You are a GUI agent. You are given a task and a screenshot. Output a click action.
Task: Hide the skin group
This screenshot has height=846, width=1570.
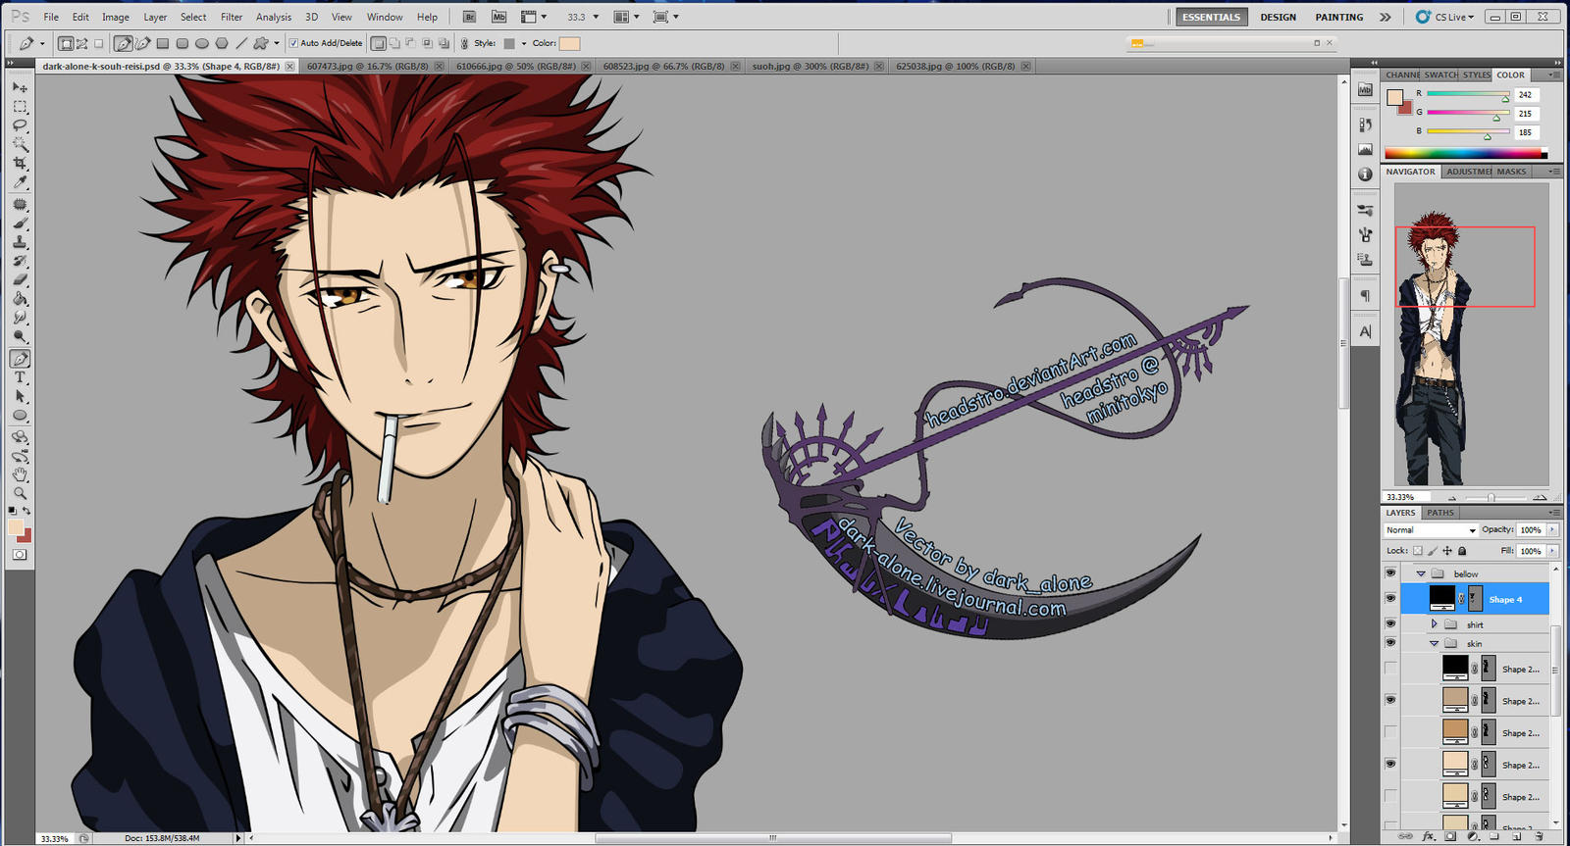click(x=1390, y=643)
